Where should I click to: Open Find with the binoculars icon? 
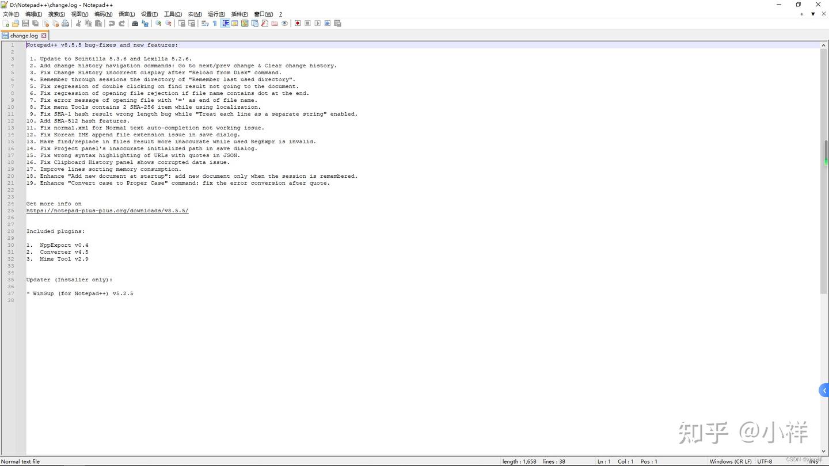(135, 24)
